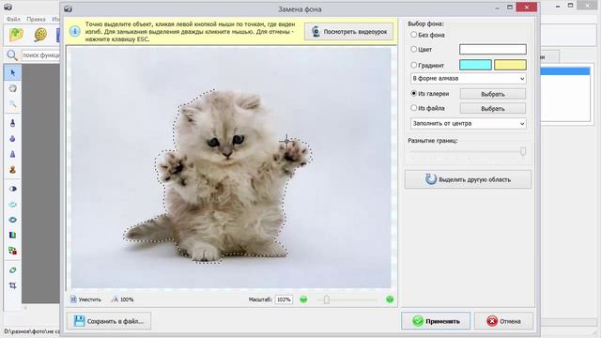The image size is (601, 338).
Task: Open the Заполнить от центра fill dropdown
Action: [x=468, y=124]
